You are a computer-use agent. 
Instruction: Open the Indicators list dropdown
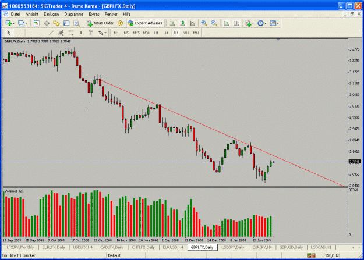[250, 23]
